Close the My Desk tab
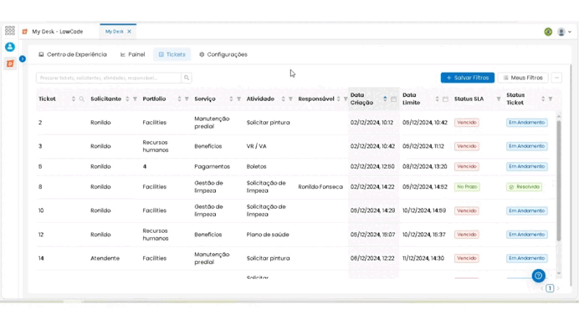 pyautogui.click(x=129, y=32)
